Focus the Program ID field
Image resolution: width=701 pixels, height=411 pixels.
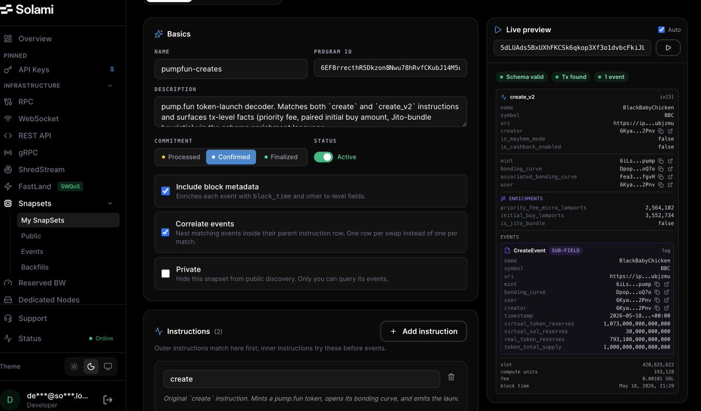coord(390,69)
